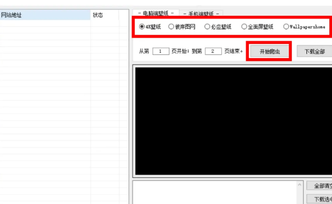The height and width of the screenshot is (204, 332).
Task: Select the first empty row under 网站地址
Action: pyautogui.click(x=45, y=23)
